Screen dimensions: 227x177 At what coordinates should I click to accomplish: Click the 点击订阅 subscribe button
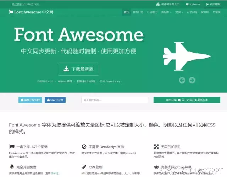tap(187, 100)
